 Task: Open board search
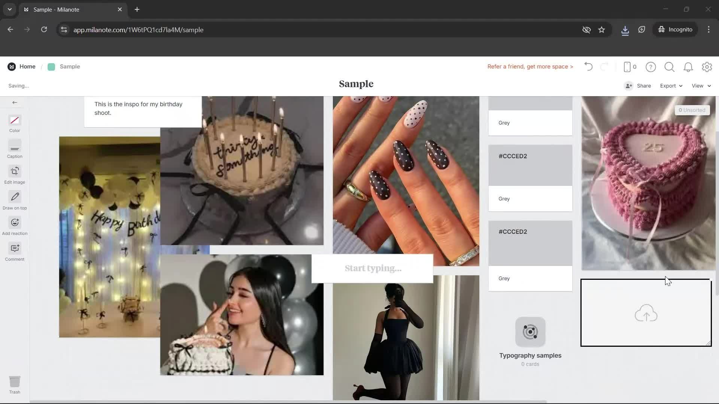(669, 67)
